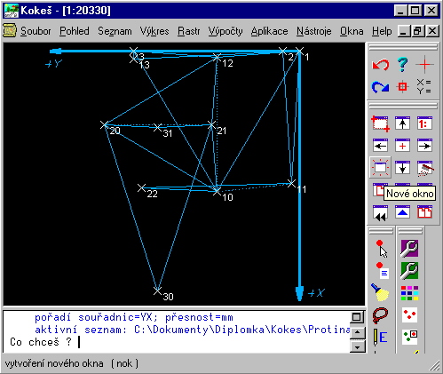Open the color palette grid icon
Screen dimensions: 443x374
pyautogui.click(x=410, y=293)
